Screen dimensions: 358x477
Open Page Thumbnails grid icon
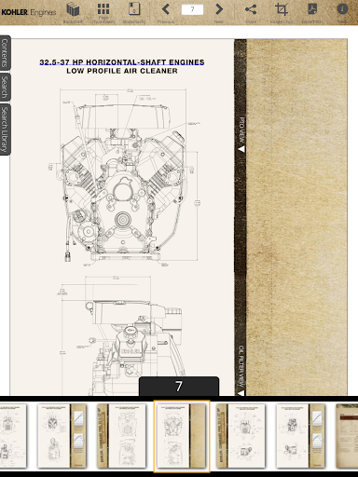(103, 9)
